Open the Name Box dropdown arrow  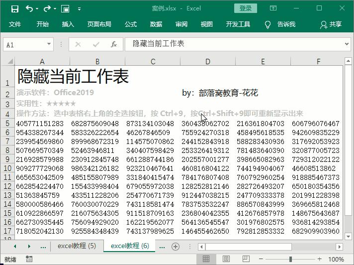click(x=49, y=44)
